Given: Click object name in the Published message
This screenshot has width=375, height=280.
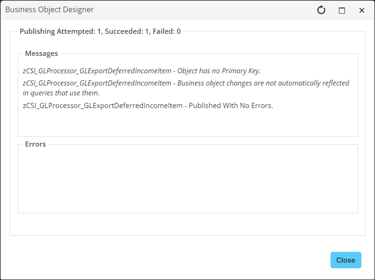Looking at the screenshot, I should (x=103, y=106).
